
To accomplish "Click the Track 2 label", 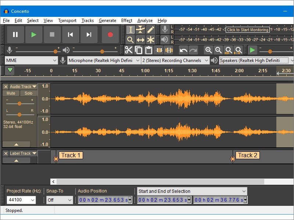I will click(247, 155).
